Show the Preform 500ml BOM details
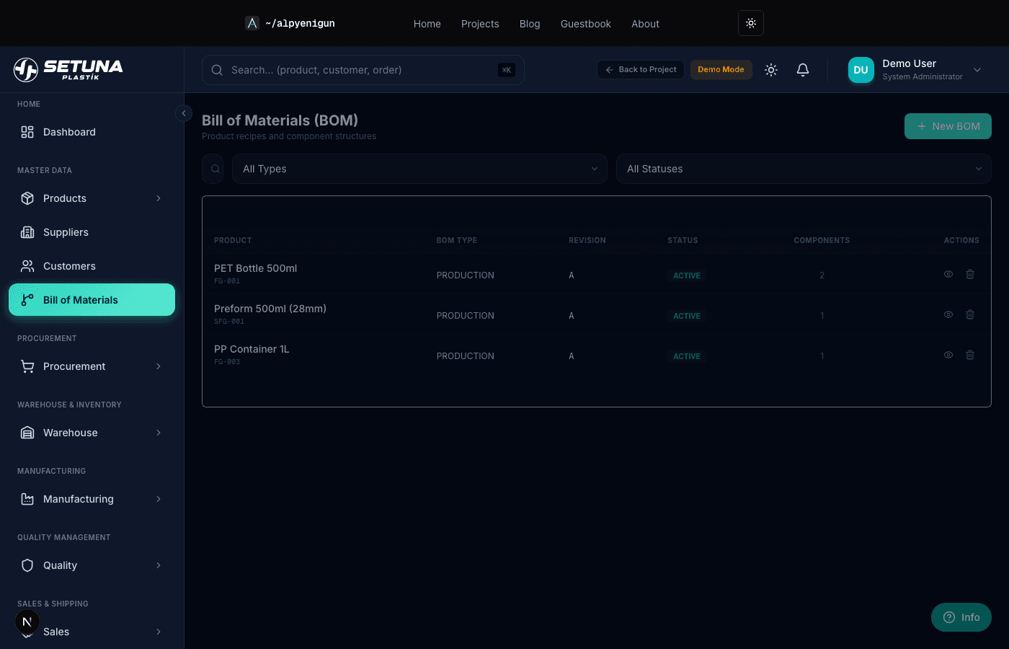1009x649 pixels. [x=948, y=314]
